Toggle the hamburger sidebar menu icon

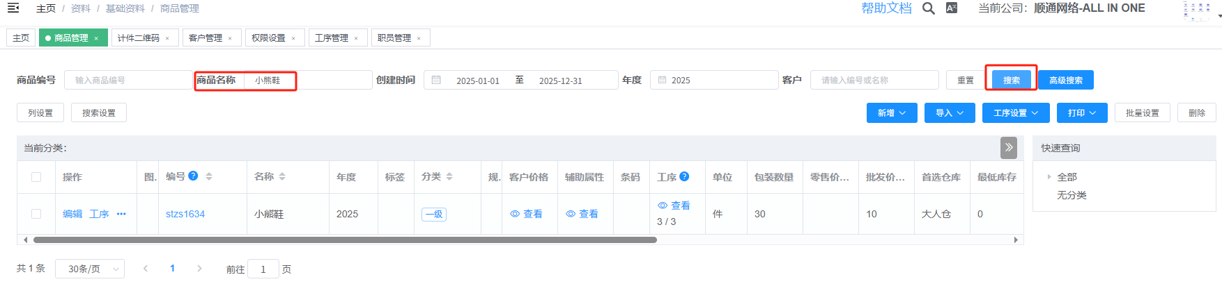click(x=13, y=8)
